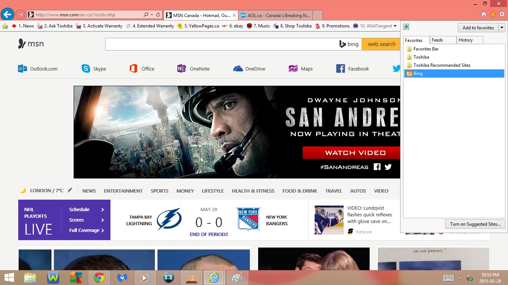Screen dimensions: 508x285
Task: Open the 5. YellowPages.ca favorite
Action: 198,26
